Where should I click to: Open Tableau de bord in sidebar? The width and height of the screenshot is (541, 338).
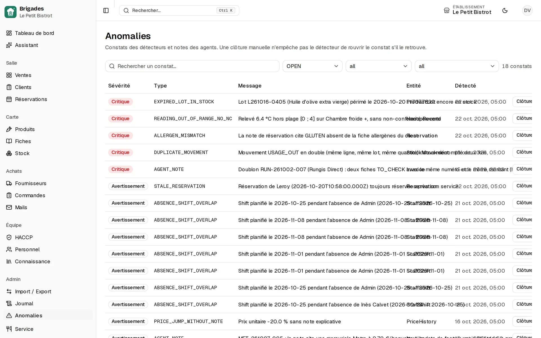click(x=48, y=33)
